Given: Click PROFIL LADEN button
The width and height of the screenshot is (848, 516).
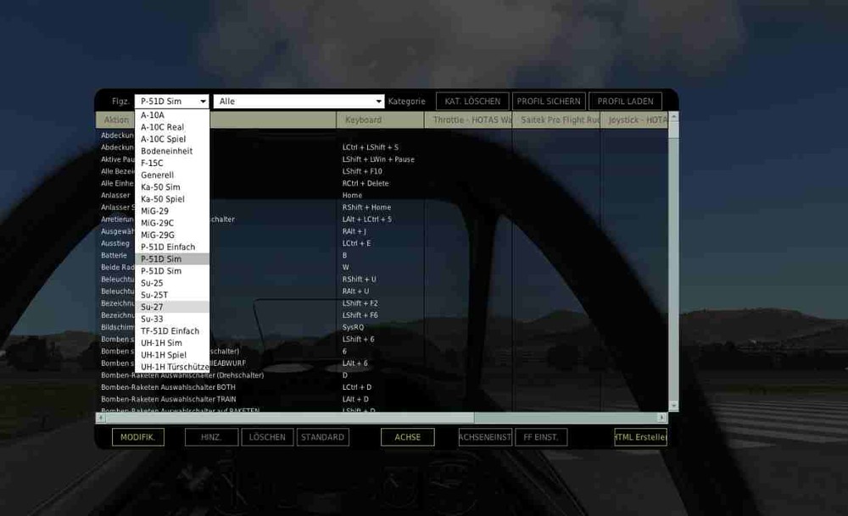Looking at the screenshot, I should 625,101.
